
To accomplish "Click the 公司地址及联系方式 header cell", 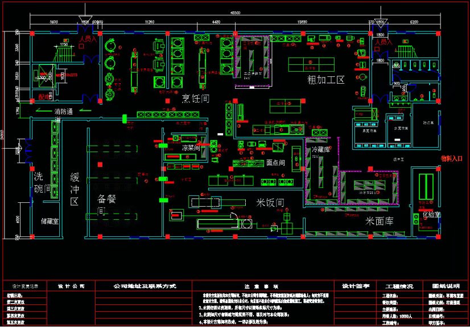I will coord(145,286).
